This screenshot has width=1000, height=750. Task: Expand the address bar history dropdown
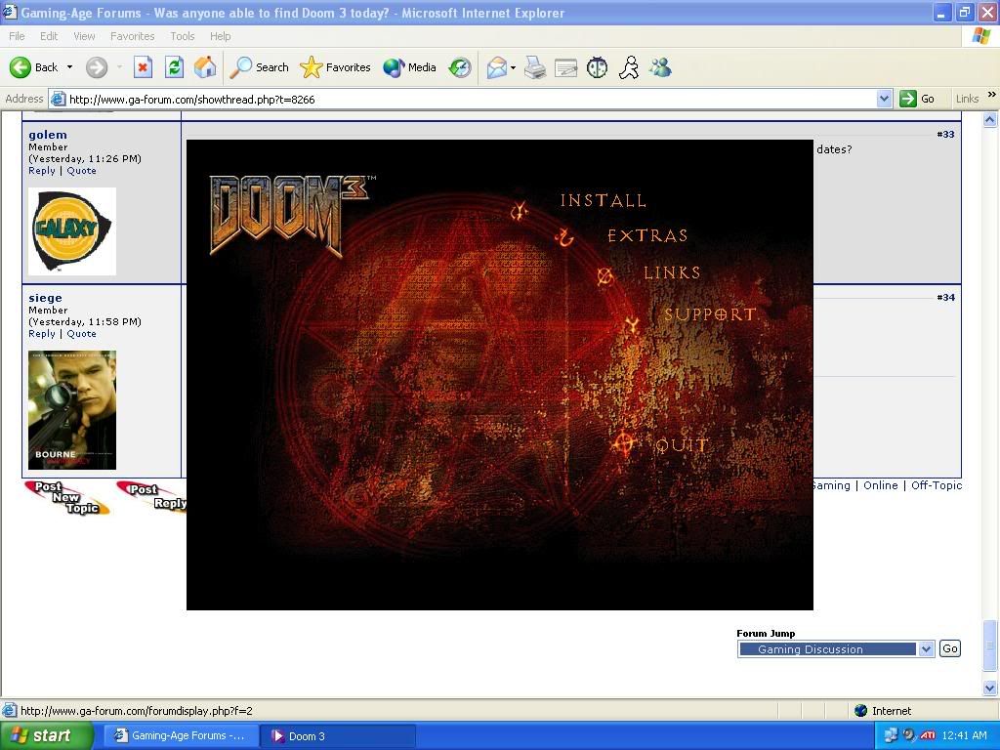coord(884,99)
